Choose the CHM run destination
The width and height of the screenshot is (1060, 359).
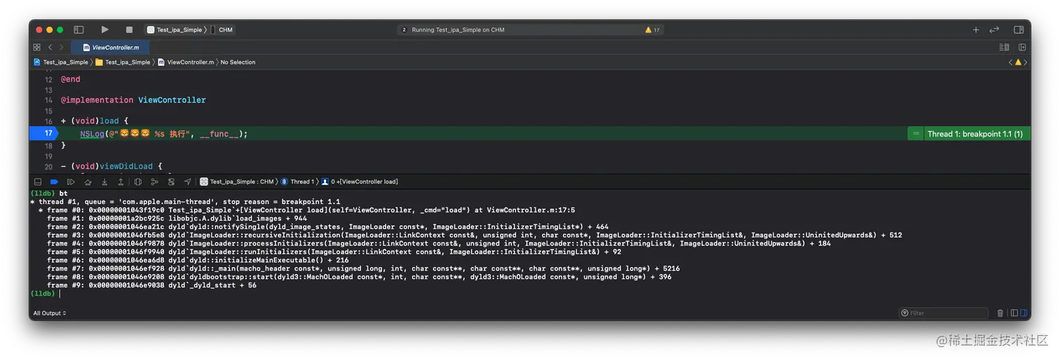[223, 30]
